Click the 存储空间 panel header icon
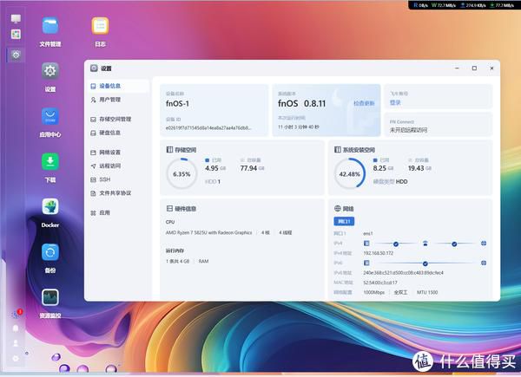Image resolution: width=521 pixels, height=377 pixels. pos(169,150)
